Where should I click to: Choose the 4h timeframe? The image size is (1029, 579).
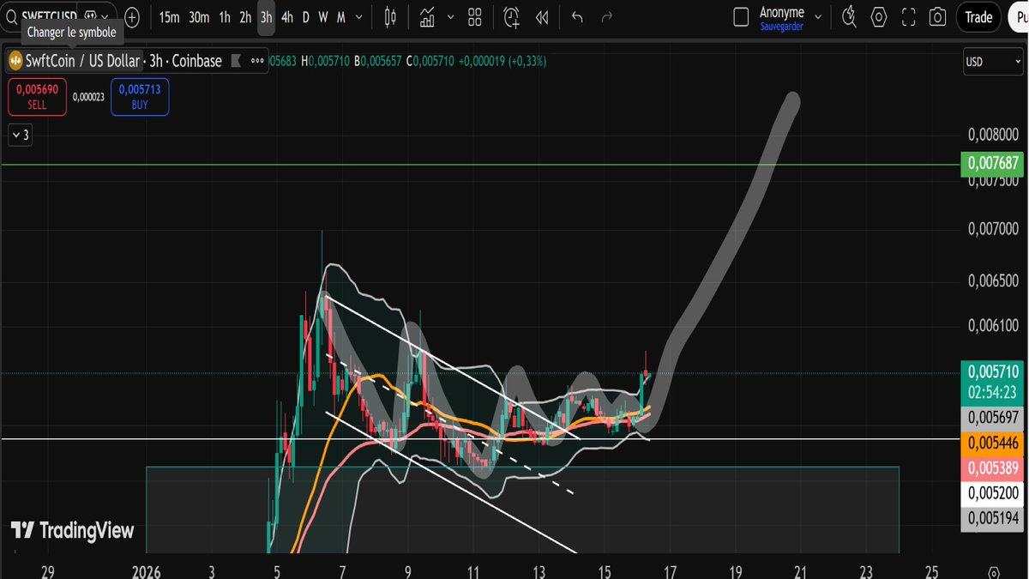pos(287,17)
